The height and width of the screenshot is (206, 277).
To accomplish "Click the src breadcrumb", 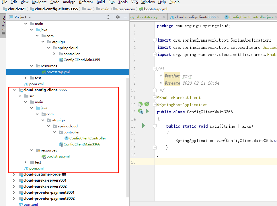I will pos(87,9).
